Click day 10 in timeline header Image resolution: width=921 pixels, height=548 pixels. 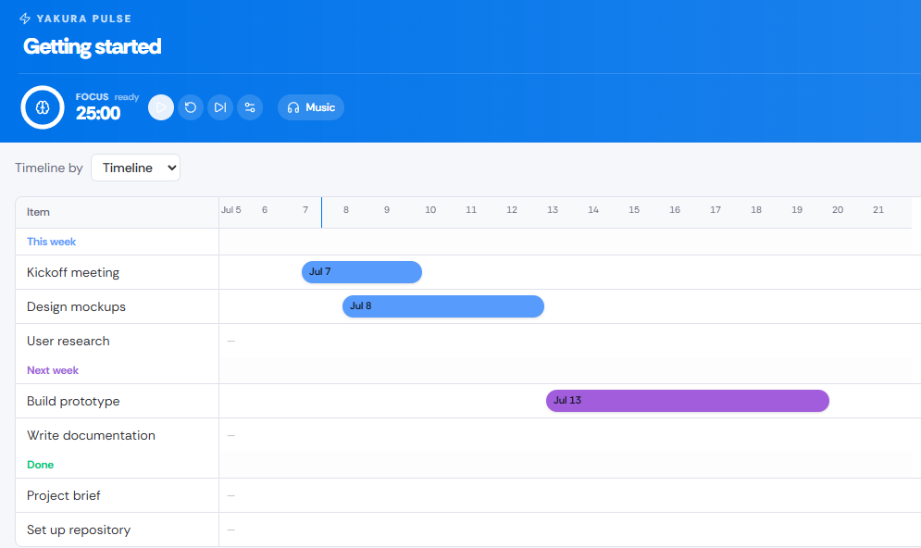(x=430, y=210)
